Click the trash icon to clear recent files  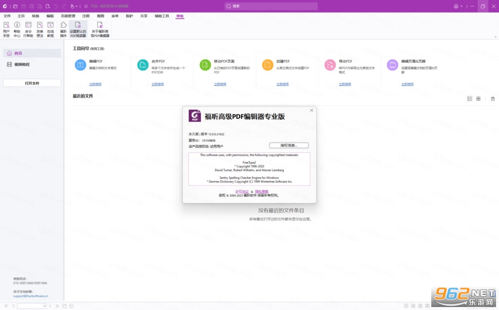(x=493, y=99)
